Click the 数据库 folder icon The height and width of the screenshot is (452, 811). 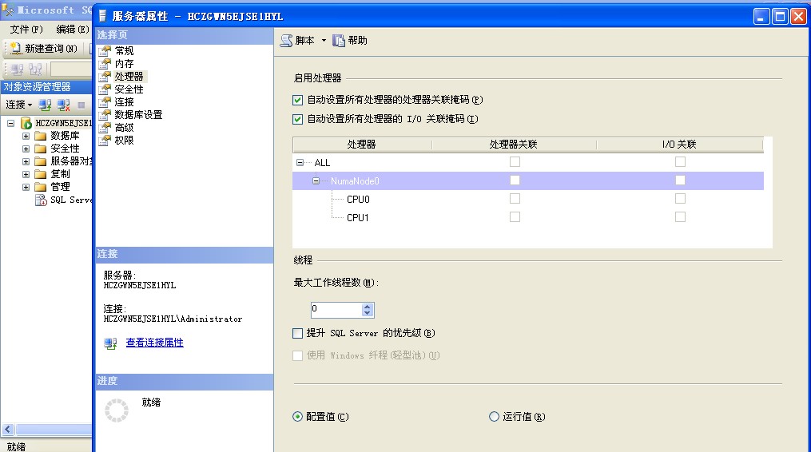40,136
